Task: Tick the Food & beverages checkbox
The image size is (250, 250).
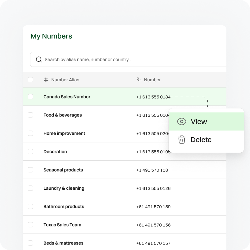Action: click(x=30, y=115)
